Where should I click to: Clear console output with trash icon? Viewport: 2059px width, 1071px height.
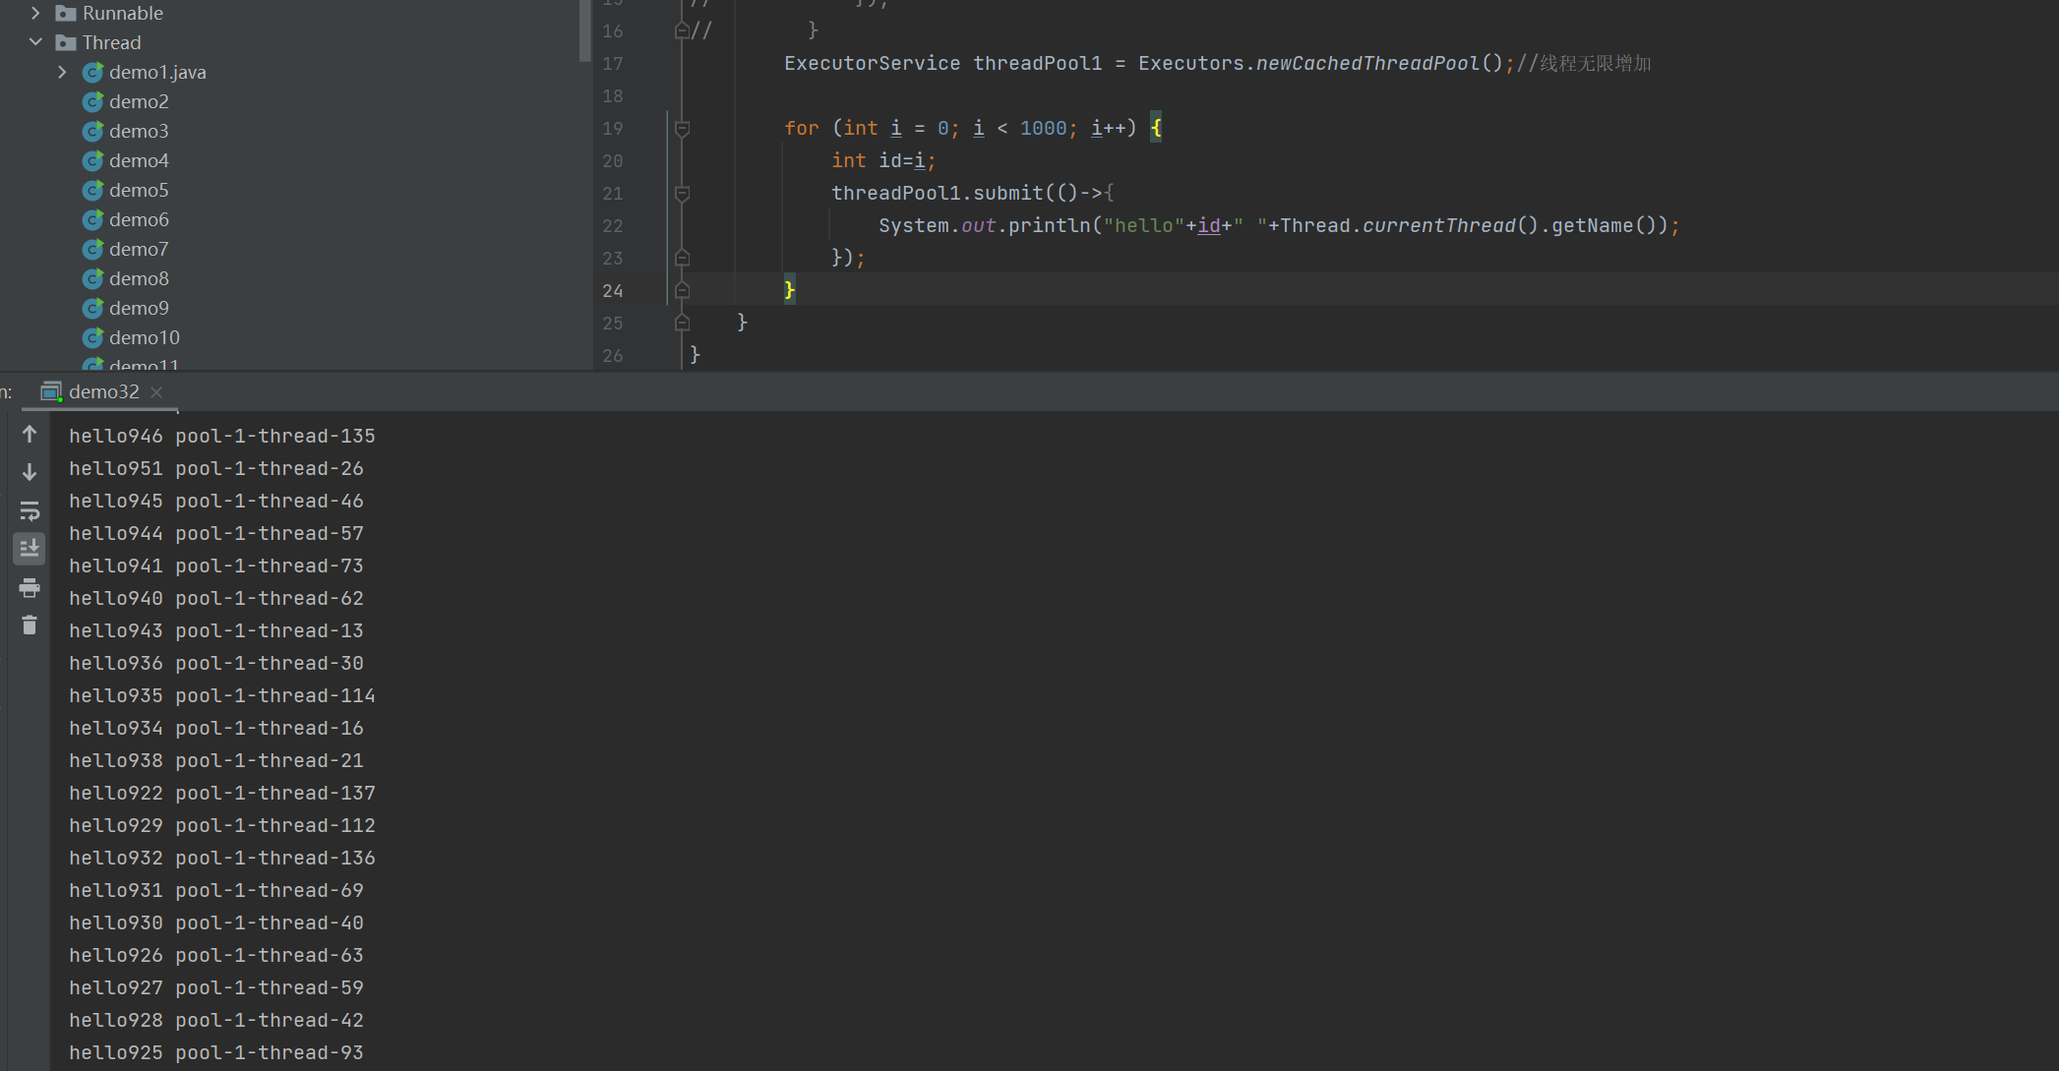pyautogui.click(x=30, y=625)
